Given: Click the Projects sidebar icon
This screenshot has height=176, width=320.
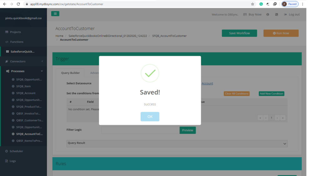Looking at the screenshot, I should (7, 32).
